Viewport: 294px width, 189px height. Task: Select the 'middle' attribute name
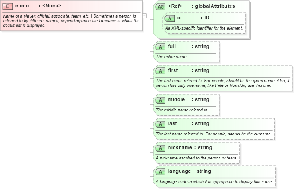click(176, 99)
